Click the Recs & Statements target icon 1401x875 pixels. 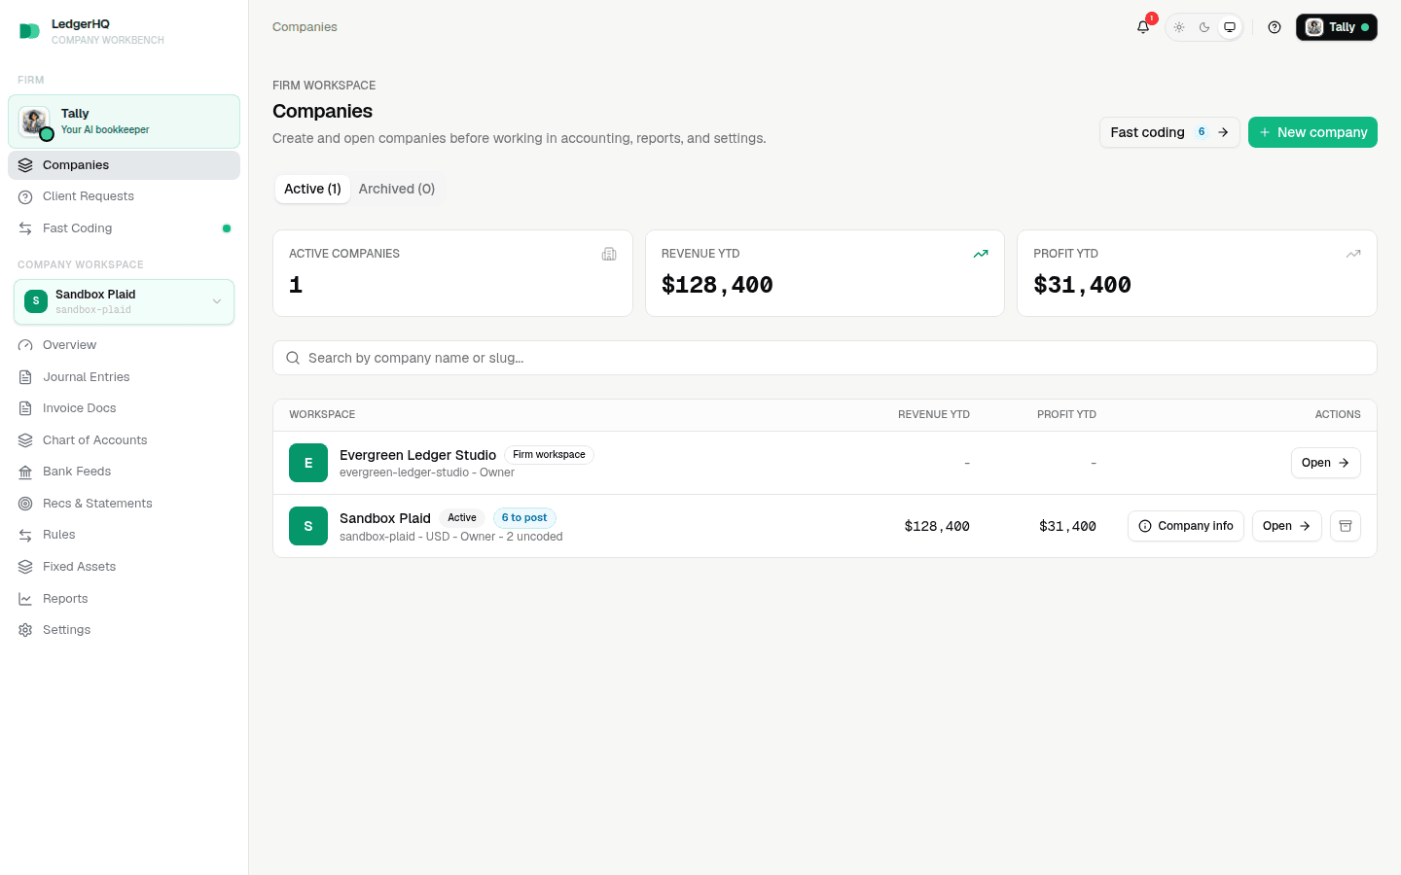click(x=25, y=504)
